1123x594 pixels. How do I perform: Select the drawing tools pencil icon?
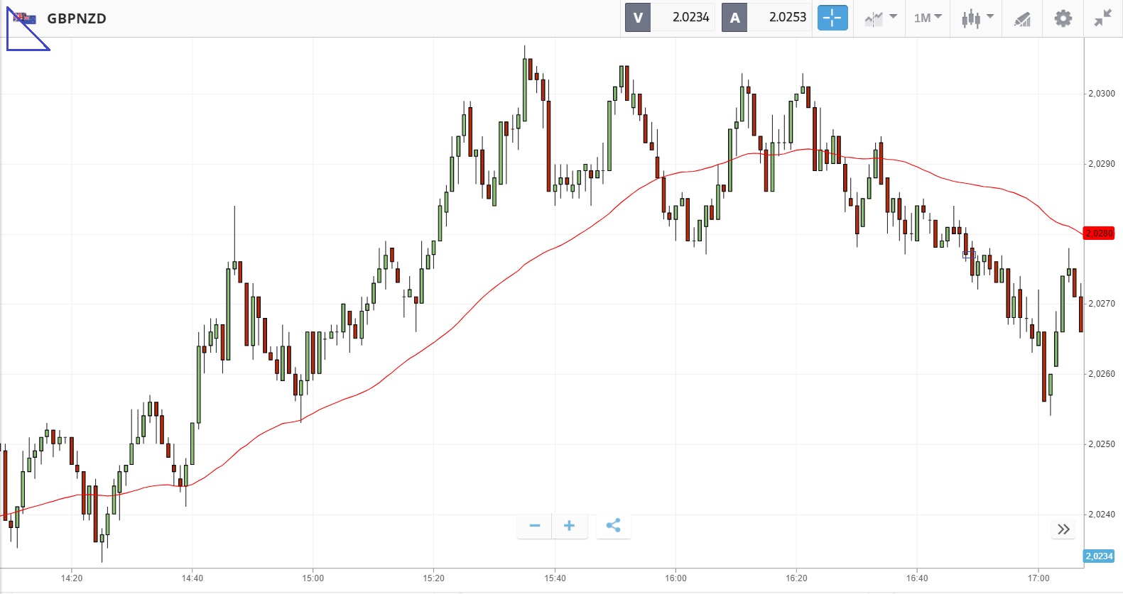point(1022,18)
